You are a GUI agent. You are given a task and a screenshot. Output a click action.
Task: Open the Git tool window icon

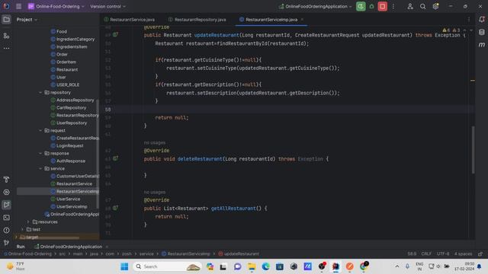(x=6, y=243)
